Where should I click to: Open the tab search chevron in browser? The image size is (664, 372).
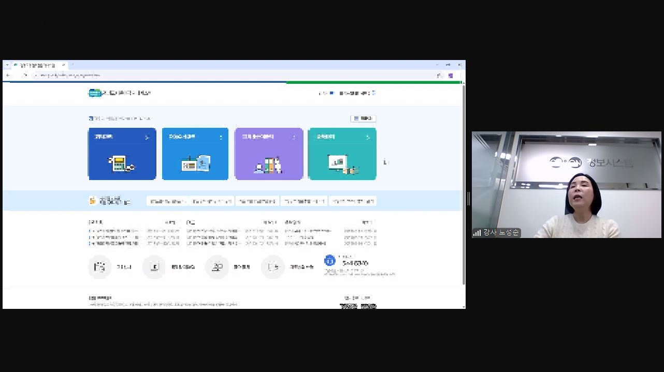click(x=7, y=65)
